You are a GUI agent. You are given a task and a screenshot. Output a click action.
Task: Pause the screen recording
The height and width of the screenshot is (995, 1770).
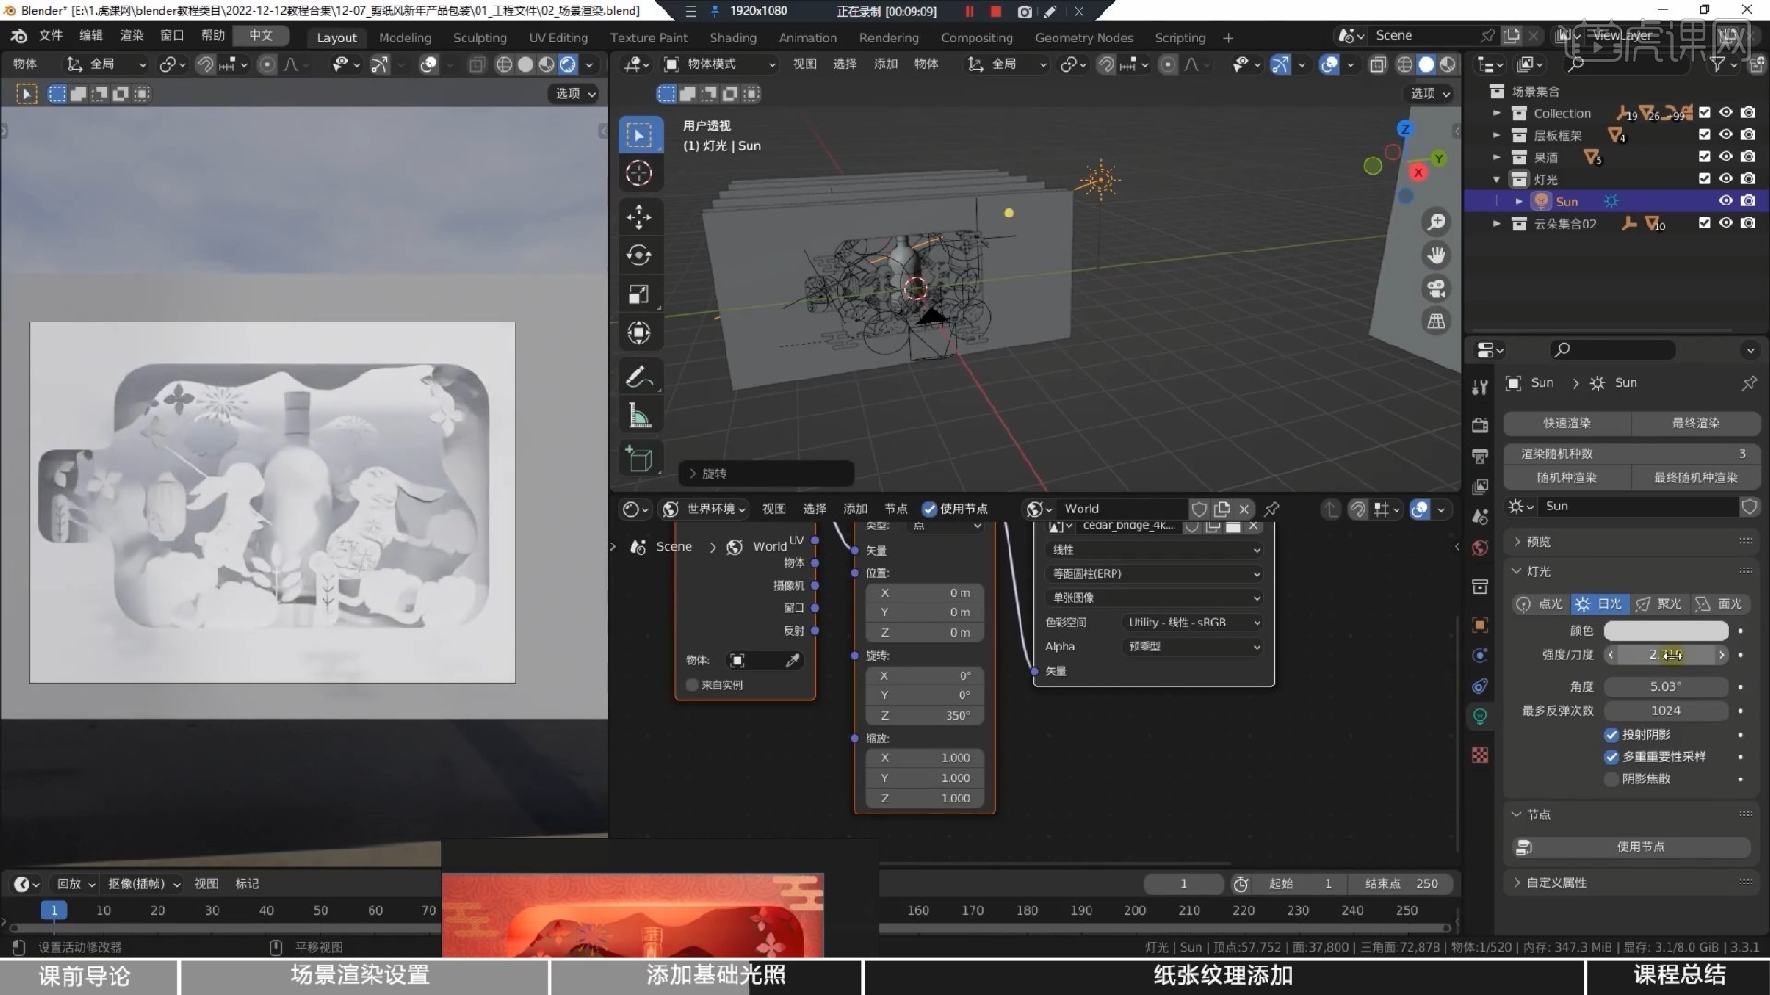(x=970, y=11)
